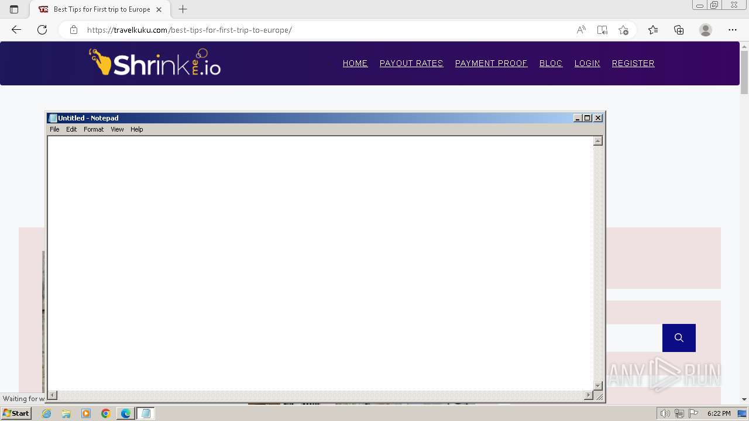Minimize the Edge browser window

[700, 5]
